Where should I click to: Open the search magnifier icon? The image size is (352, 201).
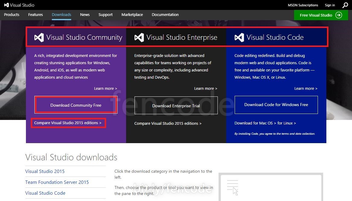pyautogui.click(x=345, y=5)
